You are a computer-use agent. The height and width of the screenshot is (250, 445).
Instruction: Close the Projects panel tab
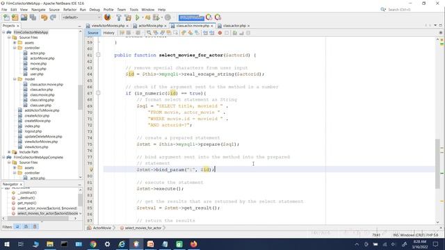click(x=18, y=26)
